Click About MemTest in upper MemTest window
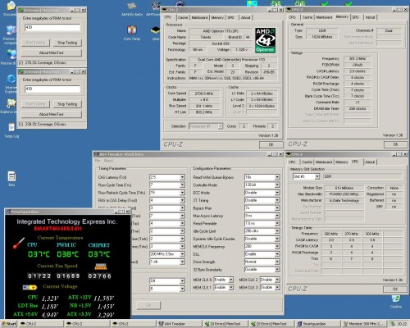410x328 pixels. [x=52, y=52]
